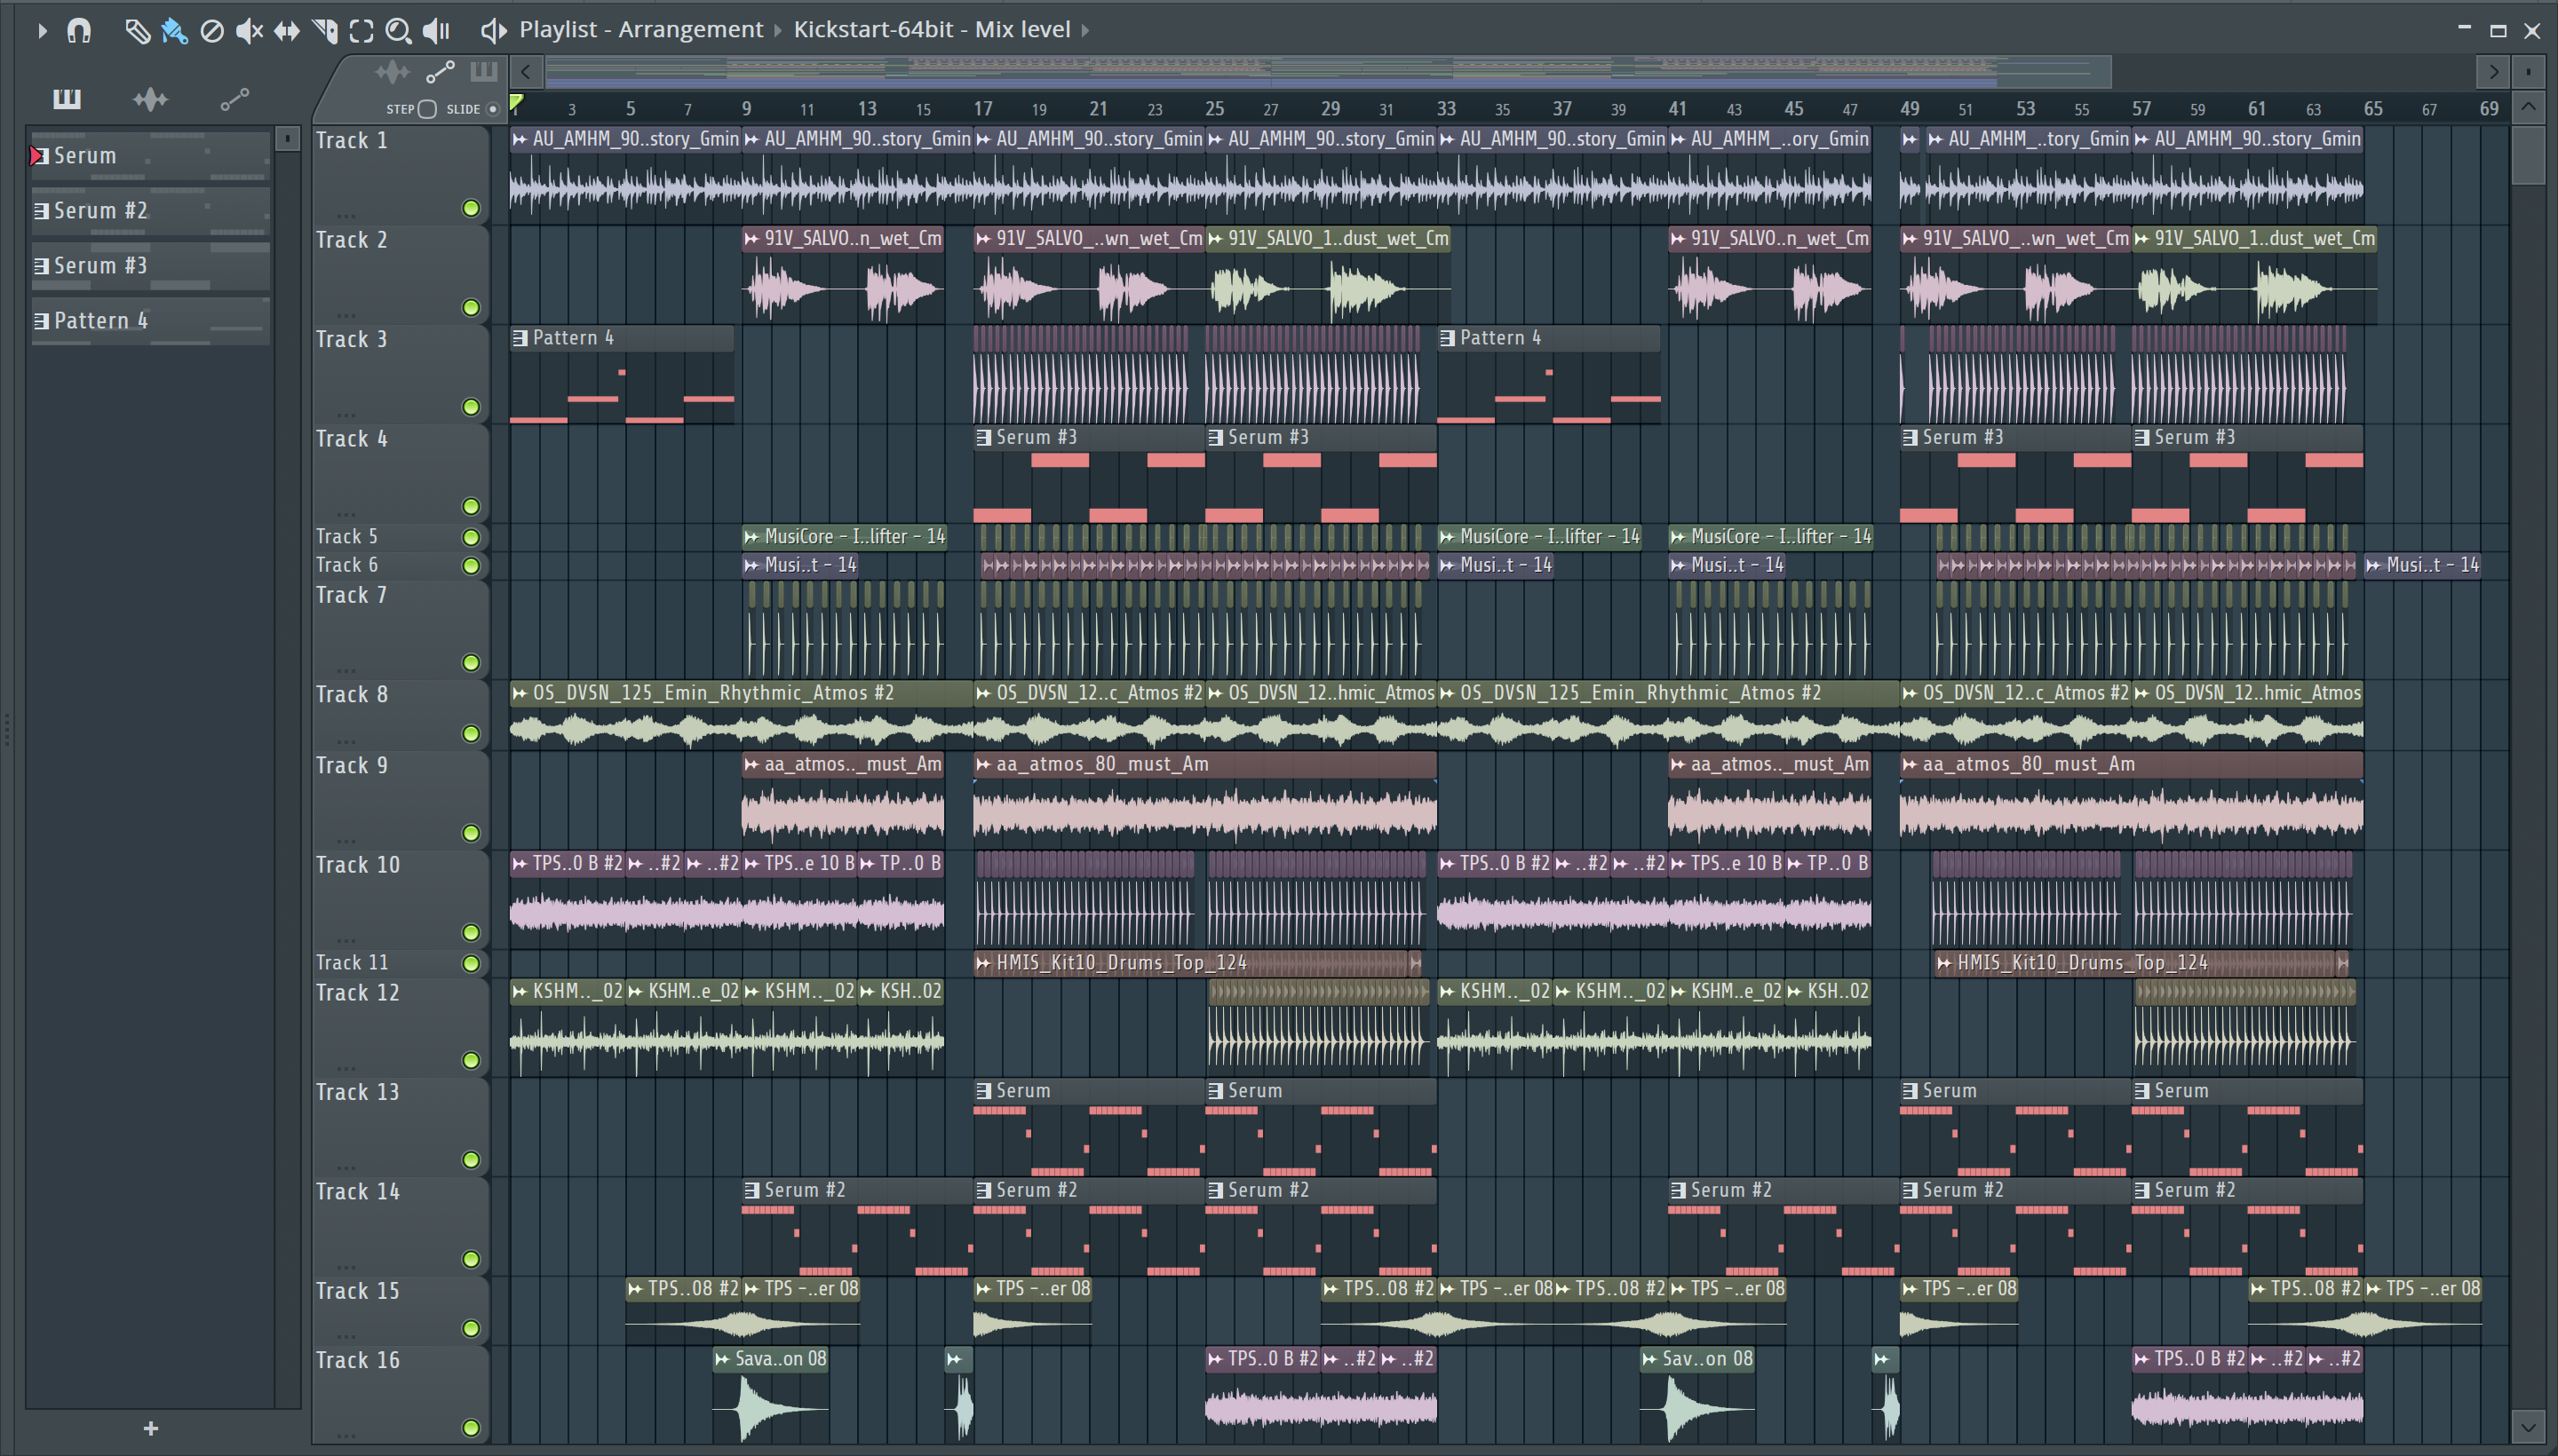Select the Select marquee tool

[361, 31]
